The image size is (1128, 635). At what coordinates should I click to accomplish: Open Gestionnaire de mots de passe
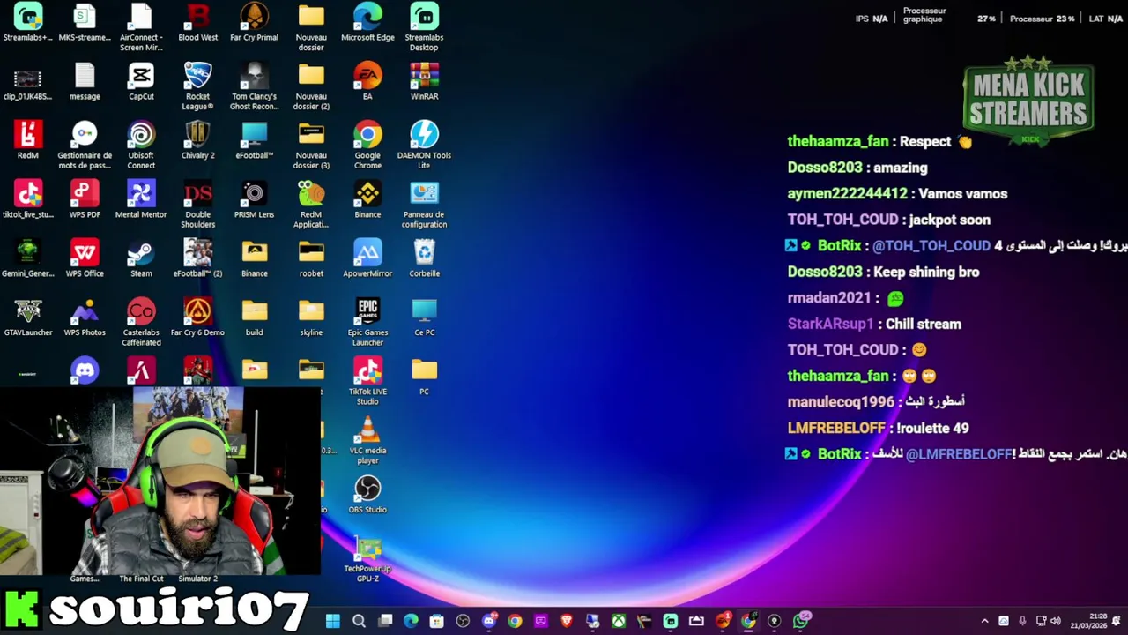(85, 146)
